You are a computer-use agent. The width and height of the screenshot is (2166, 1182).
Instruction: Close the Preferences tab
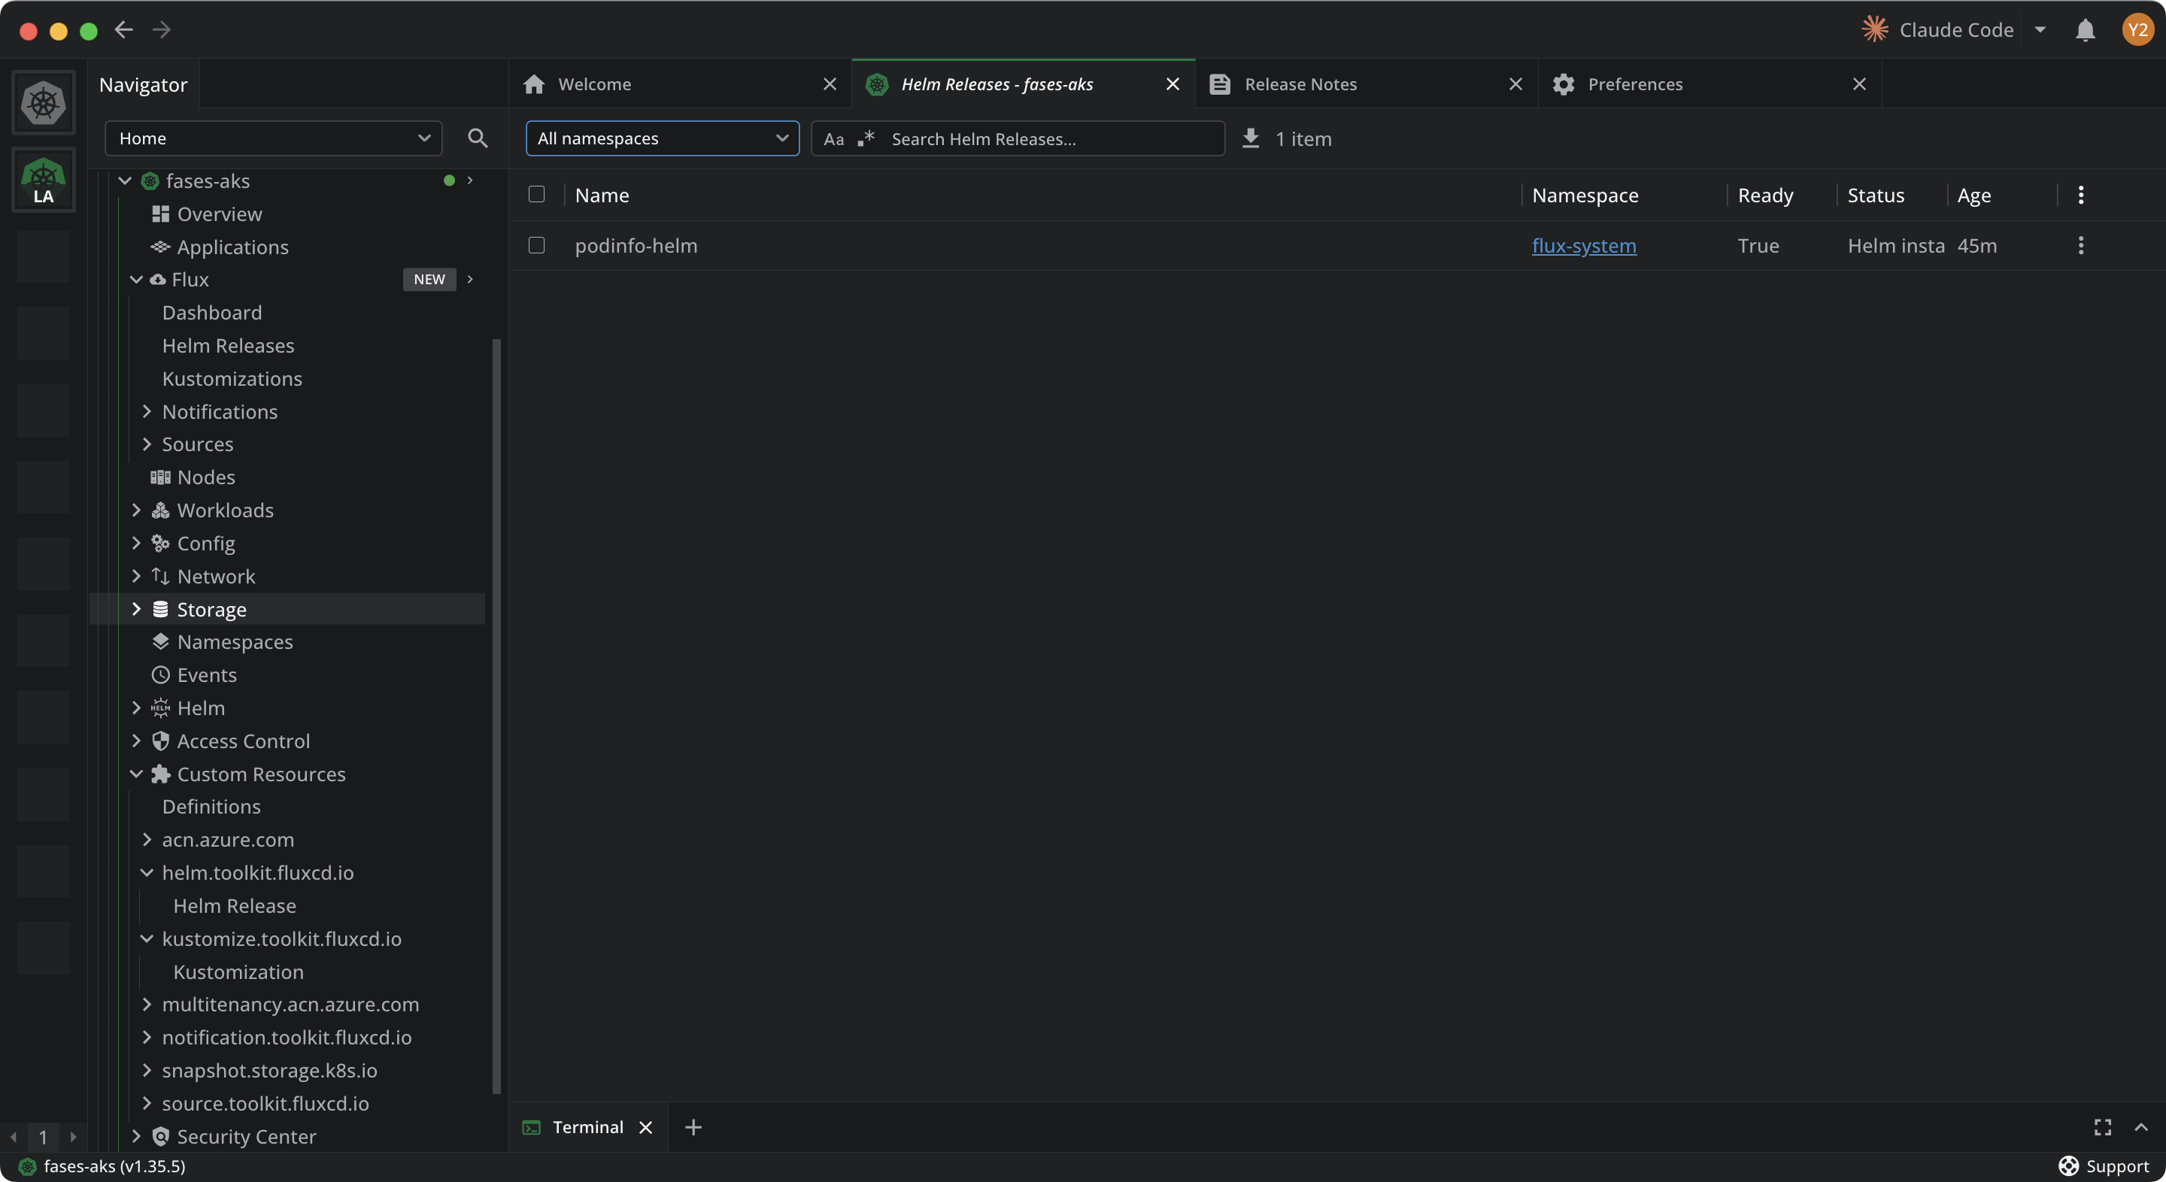tap(1859, 84)
